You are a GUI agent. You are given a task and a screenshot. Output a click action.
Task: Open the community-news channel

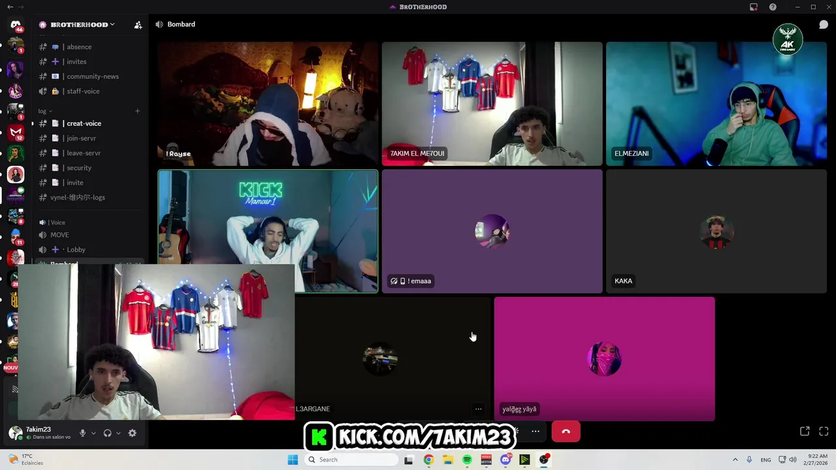pyautogui.click(x=89, y=76)
